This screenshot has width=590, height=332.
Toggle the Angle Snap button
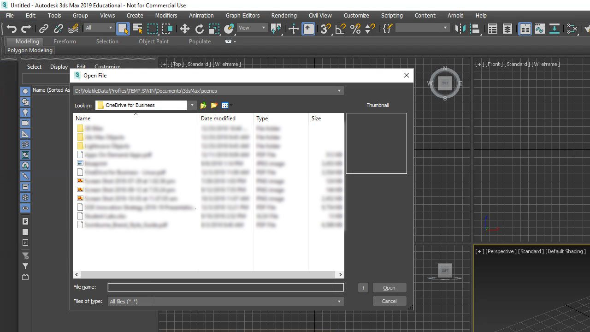(x=340, y=29)
